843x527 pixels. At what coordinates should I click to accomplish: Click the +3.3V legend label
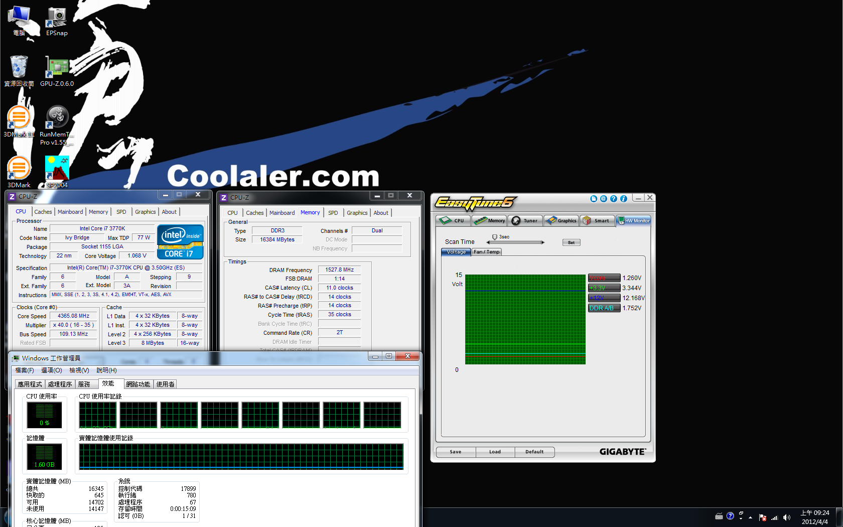[604, 288]
